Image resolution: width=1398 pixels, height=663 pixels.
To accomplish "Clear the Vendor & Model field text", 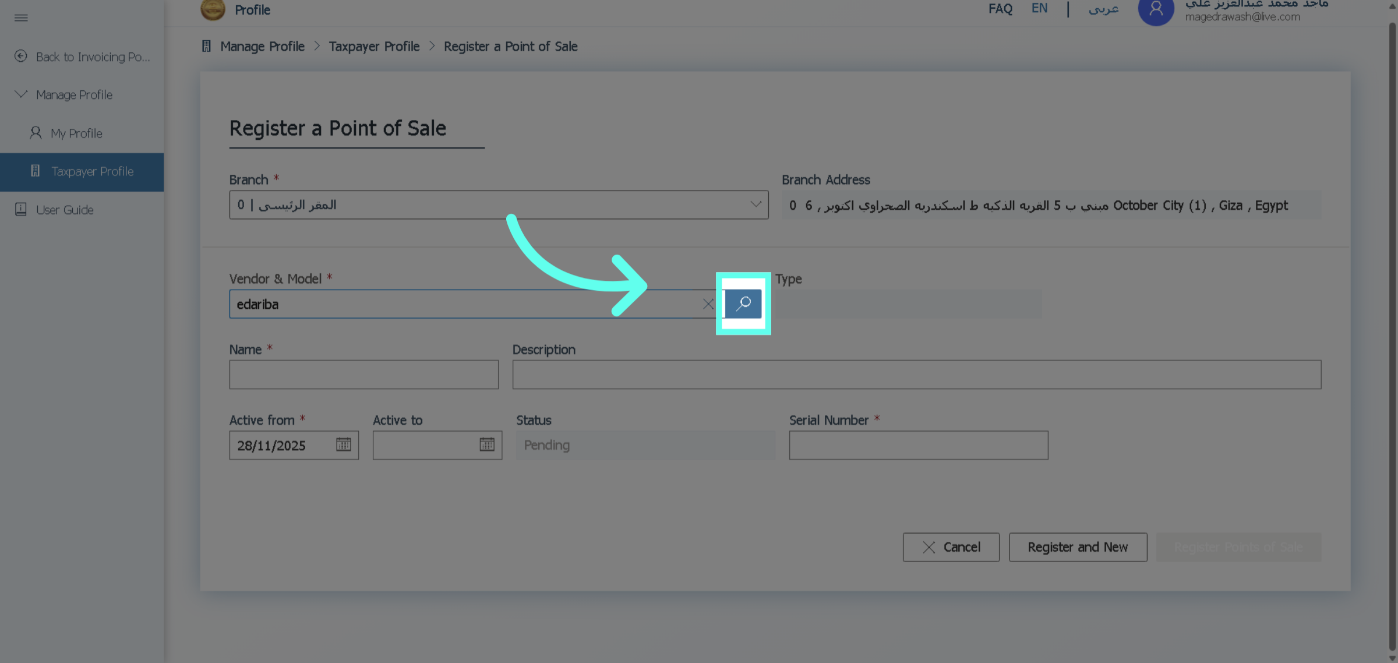I will pyautogui.click(x=708, y=304).
